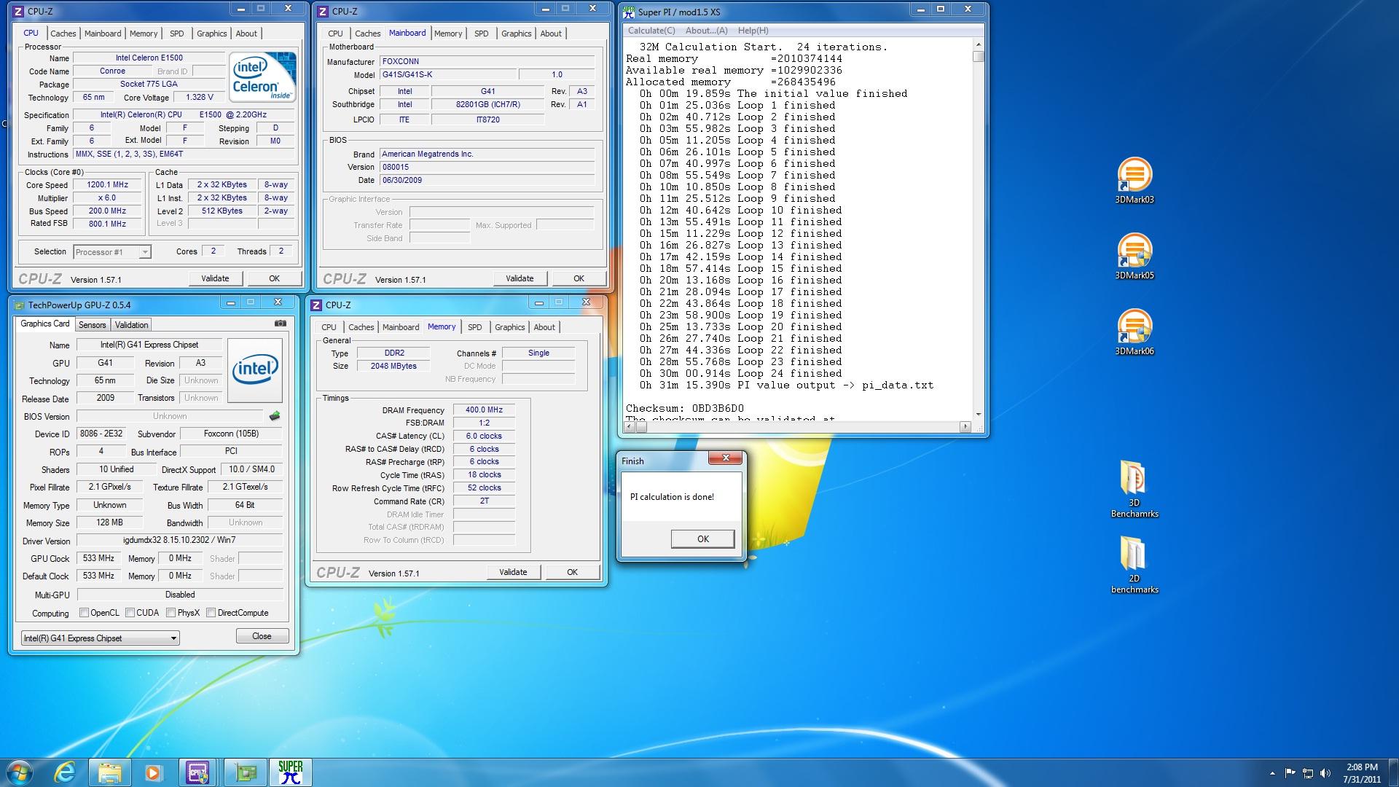1399x787 pixels.
Task: Open the About tab in CPU window
Action: pyautogui.click(x=246, y=34)
